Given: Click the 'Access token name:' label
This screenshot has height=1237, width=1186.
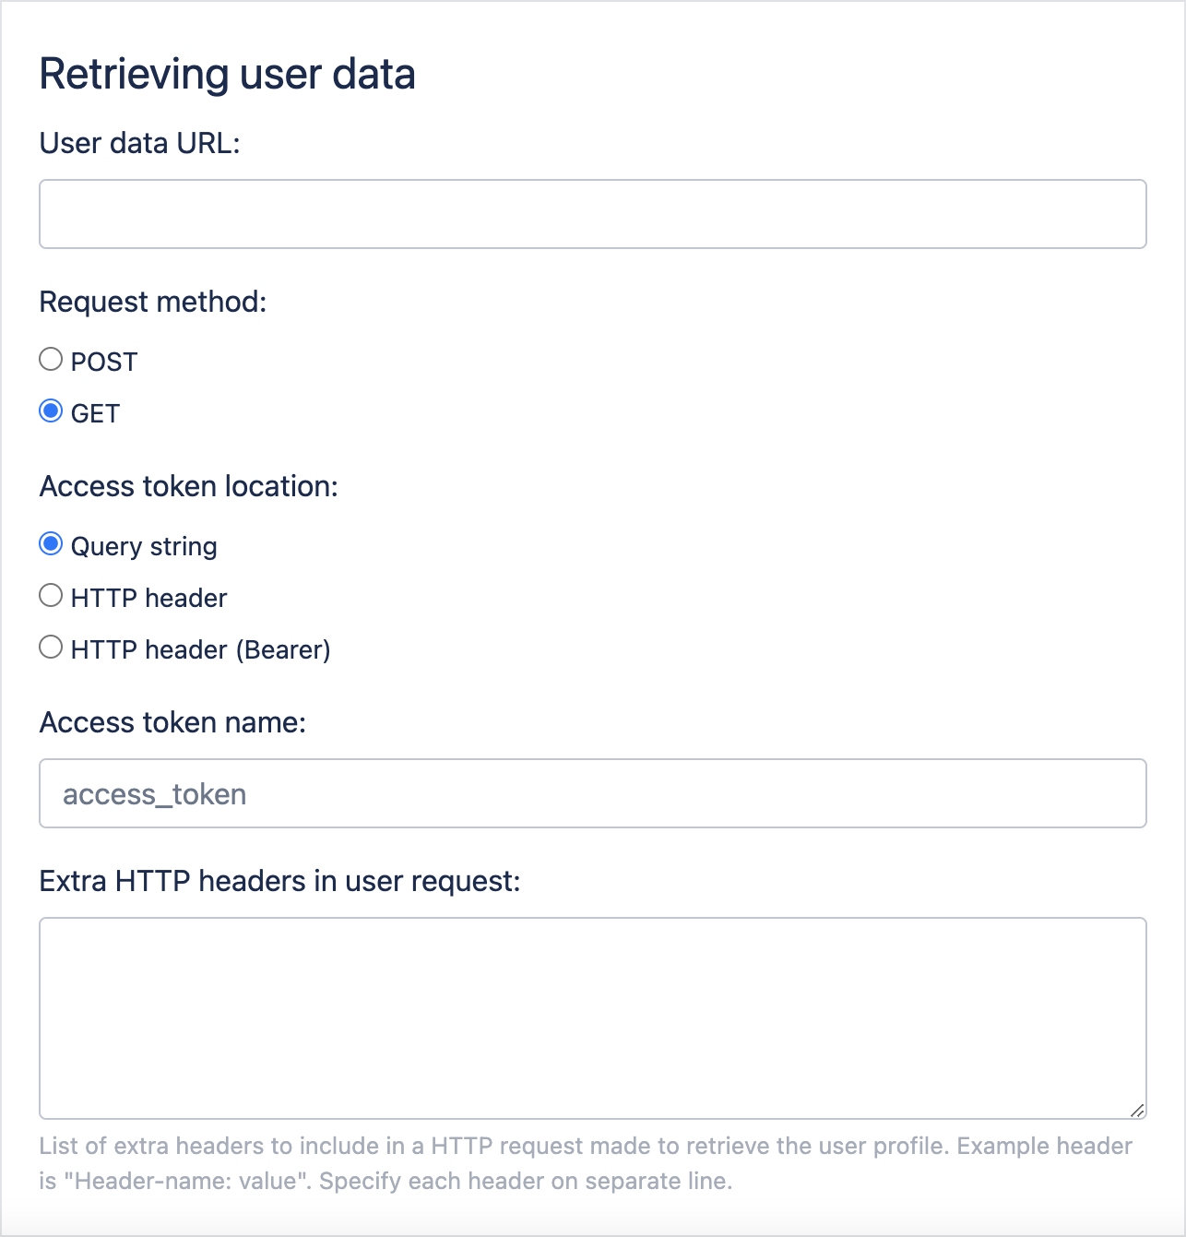Looking at the screenshot, I should coord(172,723).
